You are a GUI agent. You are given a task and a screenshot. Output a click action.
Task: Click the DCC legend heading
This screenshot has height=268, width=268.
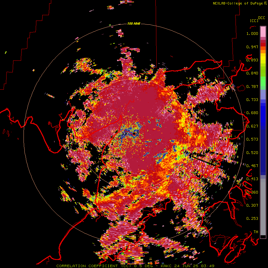click(261, 18)
